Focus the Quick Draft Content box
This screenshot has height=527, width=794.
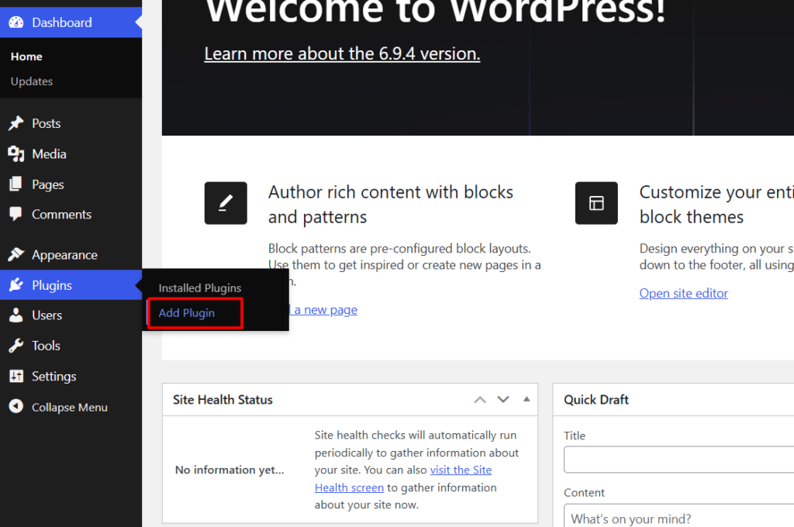coord(678,516)
